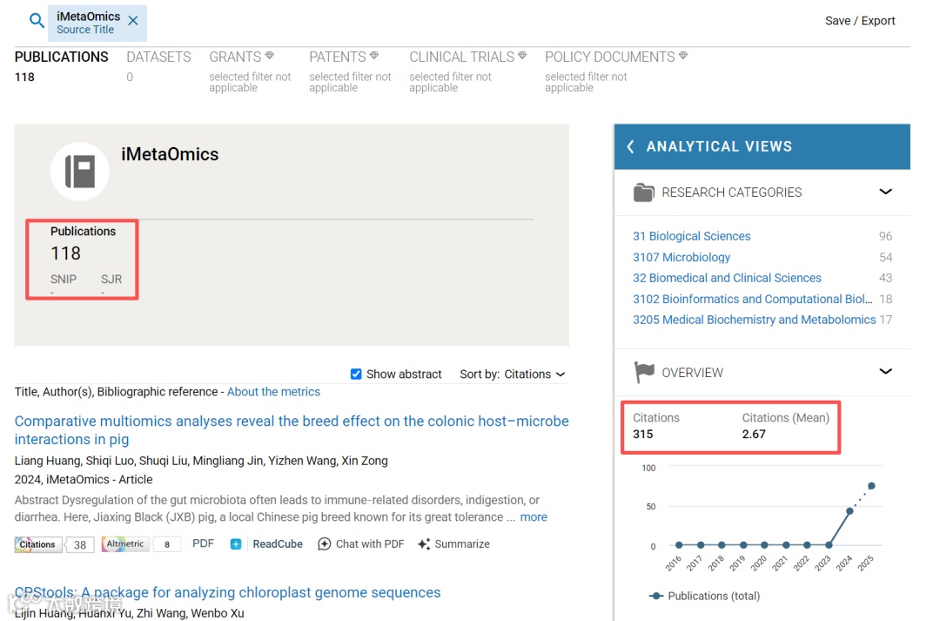Screen dimensions: 940x621
Task: Filter by 32 Biomedical and Clinical Sciences
Action: [x=727, y=279]
